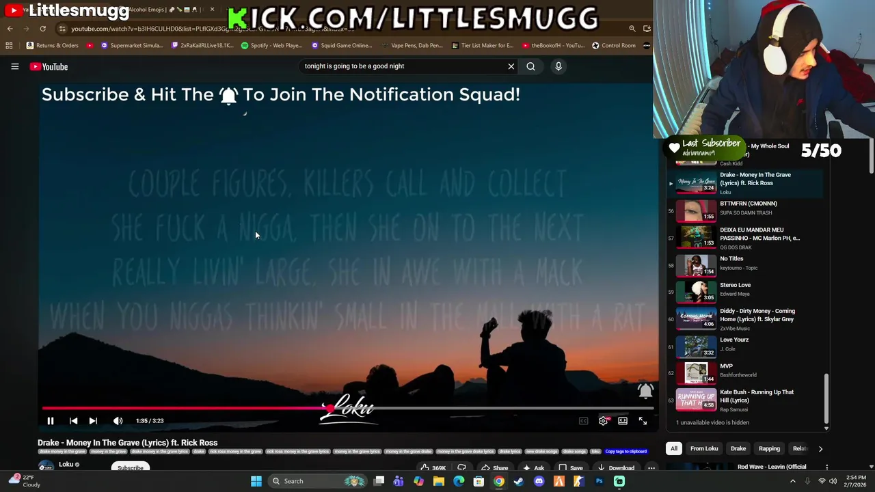875x492 pixels.
Task: Select the Rapping filter chip
Action: (x=769, y=449)
